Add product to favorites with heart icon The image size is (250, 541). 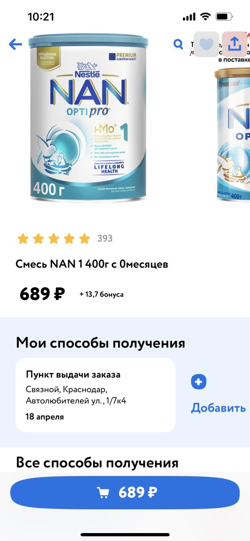click(207, 44)
